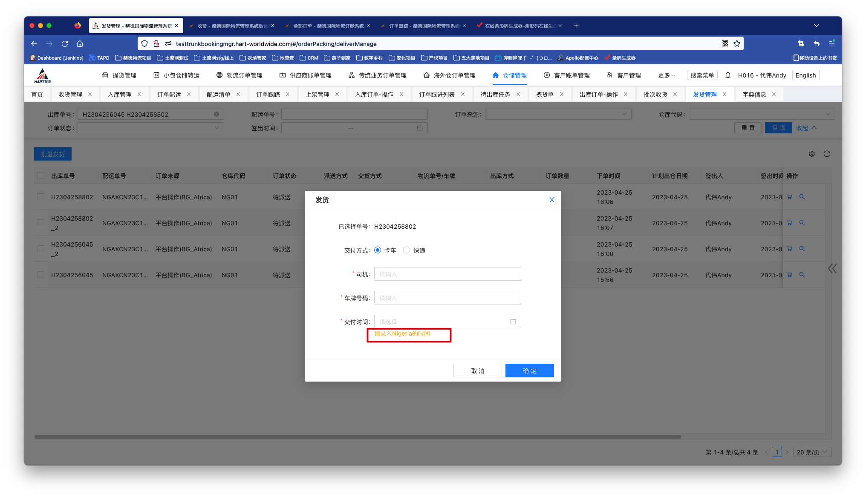This screenshot has width=866, height=497.
Task: Check the select-all header checkbox
Action: (41, 175)
